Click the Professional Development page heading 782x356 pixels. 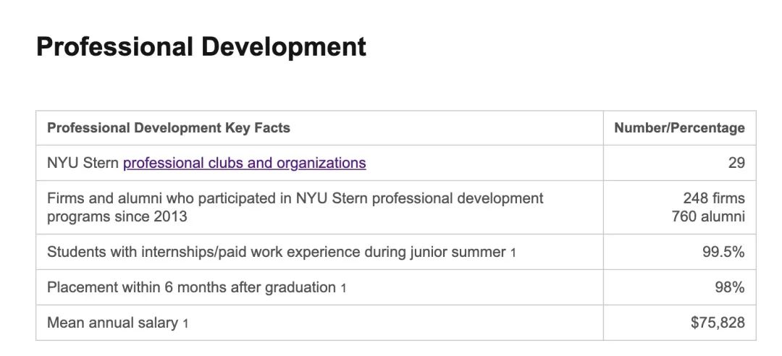[201, 47]
